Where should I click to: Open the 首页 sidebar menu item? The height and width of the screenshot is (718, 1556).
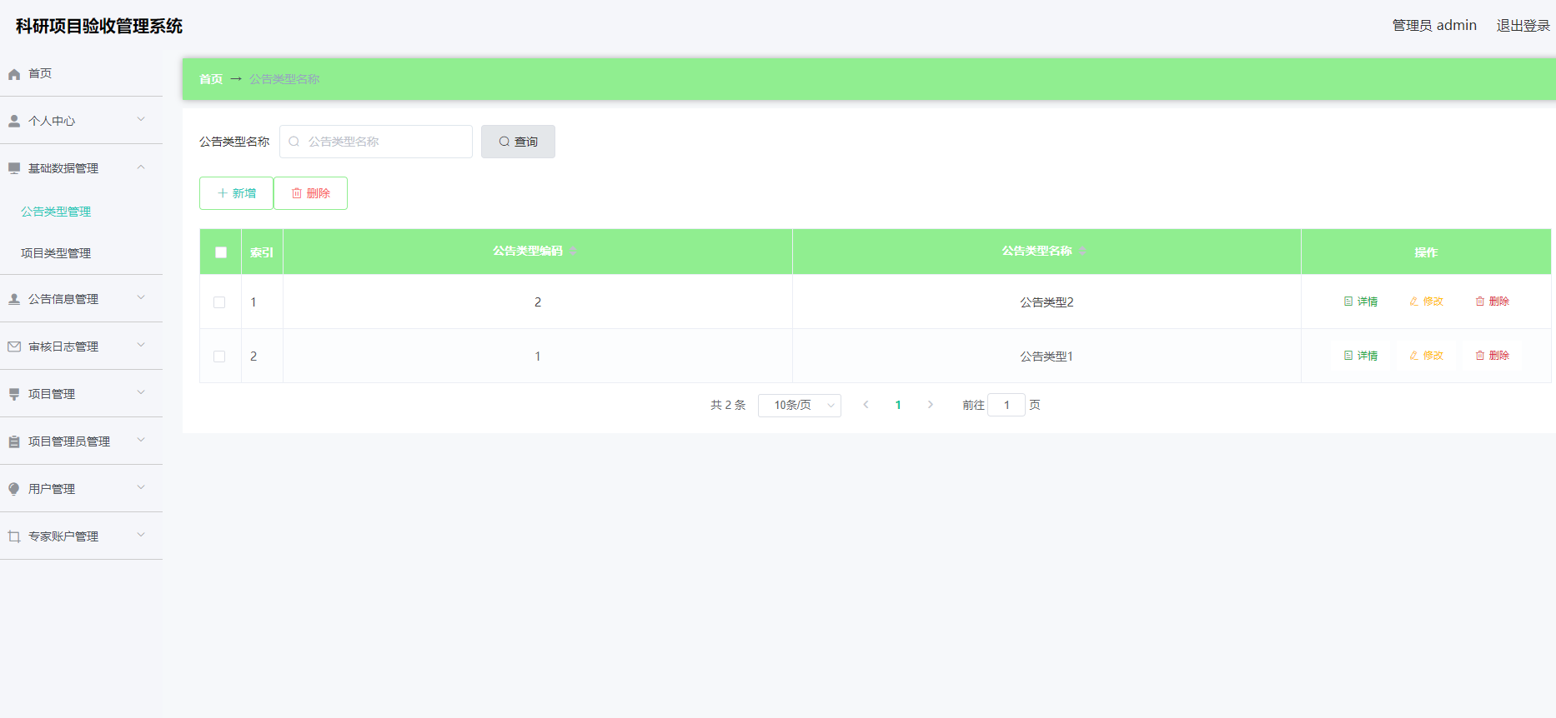pos(81,73)
